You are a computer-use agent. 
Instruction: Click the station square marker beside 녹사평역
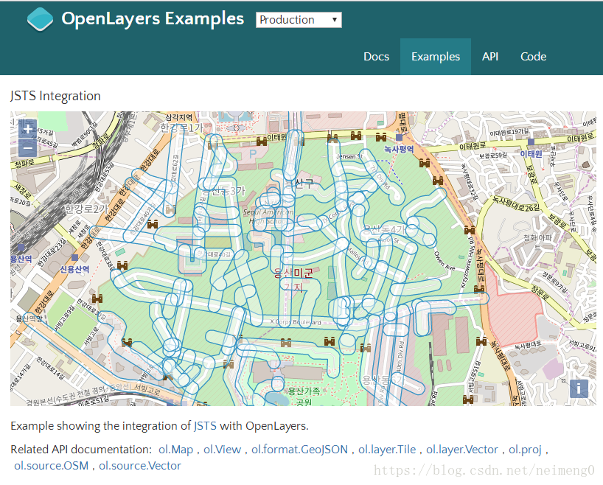(400, 137)
